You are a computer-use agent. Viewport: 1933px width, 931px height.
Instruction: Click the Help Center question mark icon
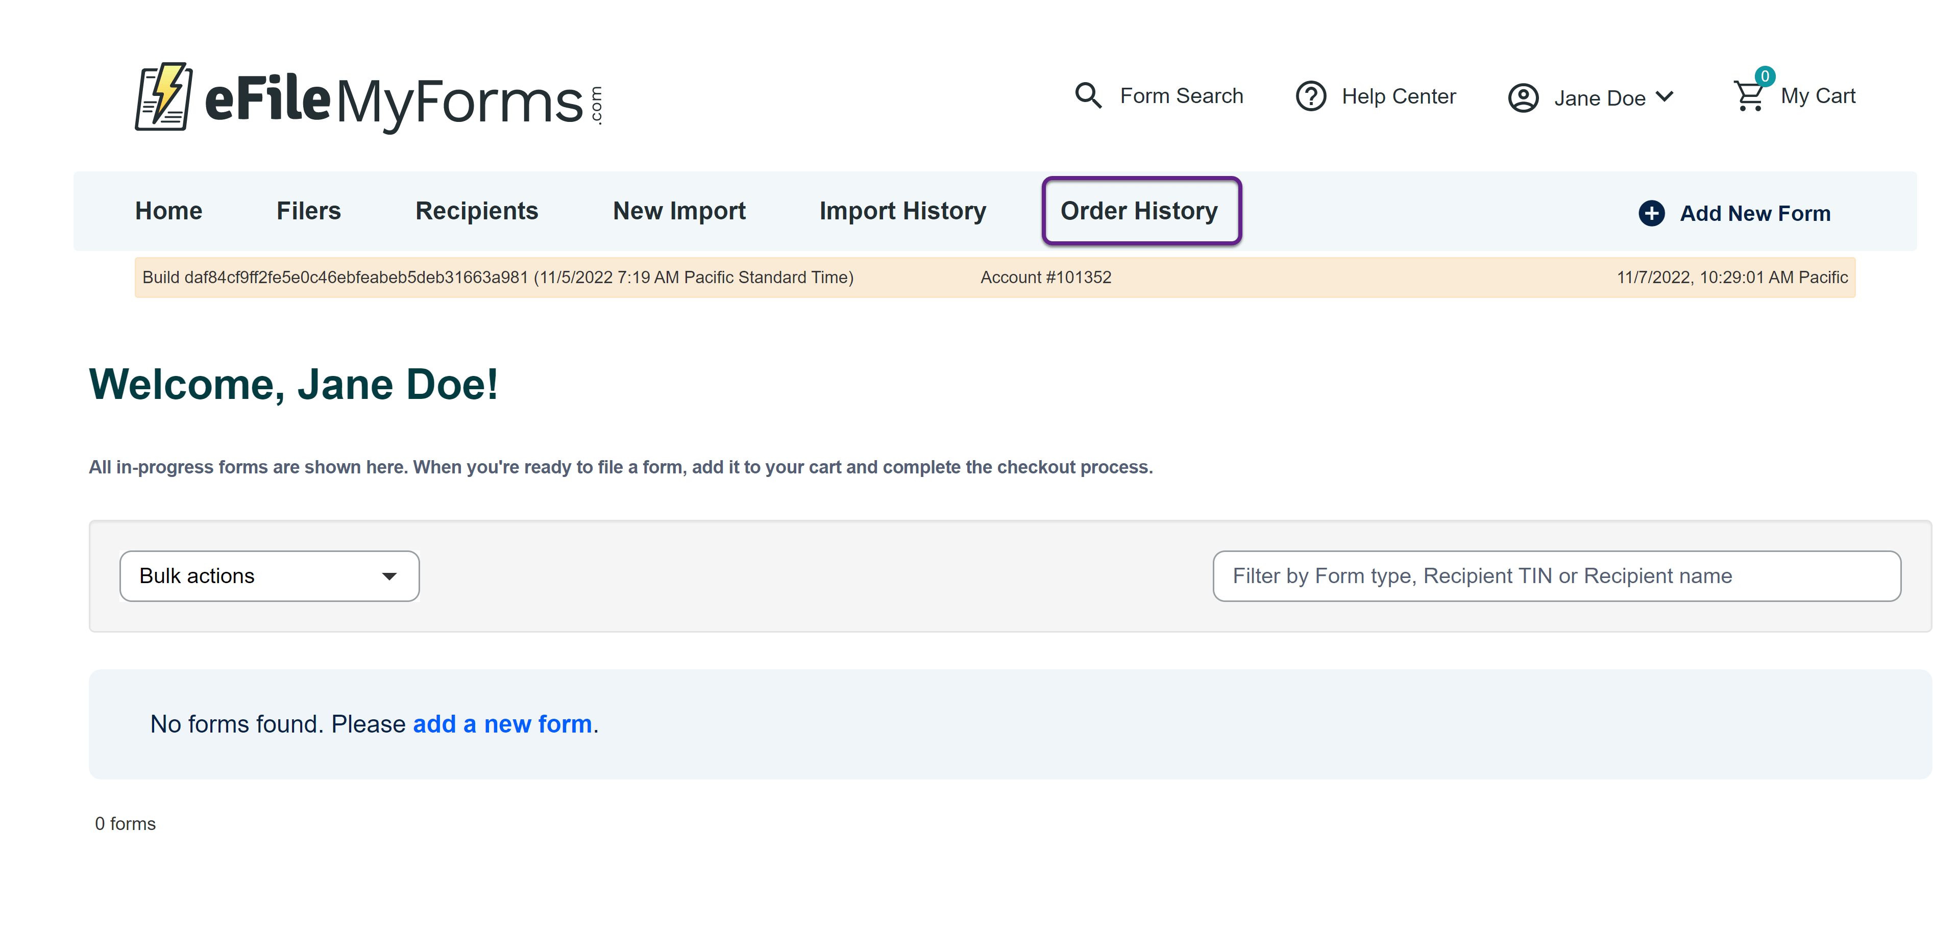(x=1311, y=97)
